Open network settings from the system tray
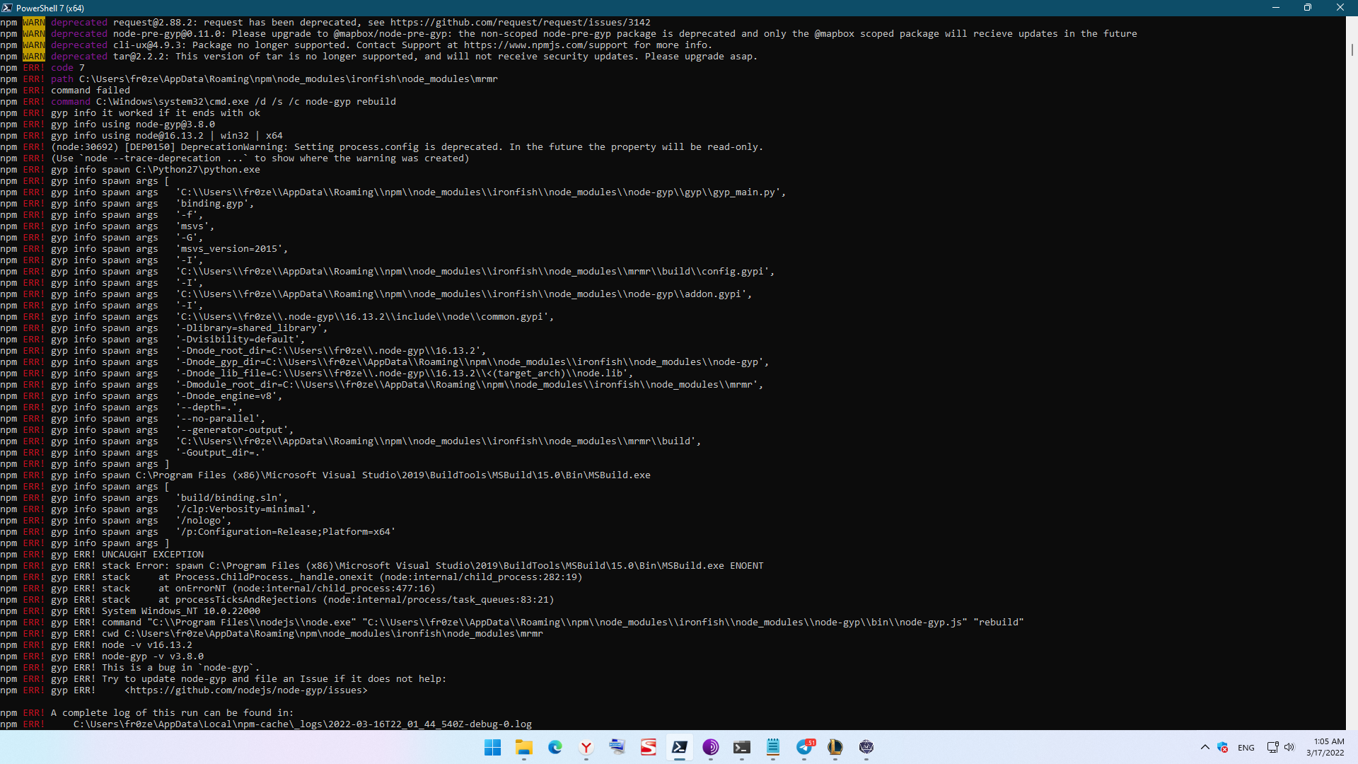The image size is (1358, 764). point(1272,748)
